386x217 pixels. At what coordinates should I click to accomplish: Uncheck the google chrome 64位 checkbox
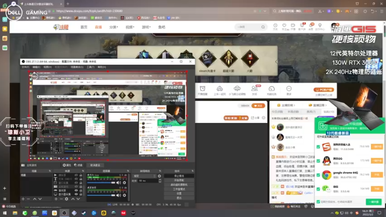(318, 175)
